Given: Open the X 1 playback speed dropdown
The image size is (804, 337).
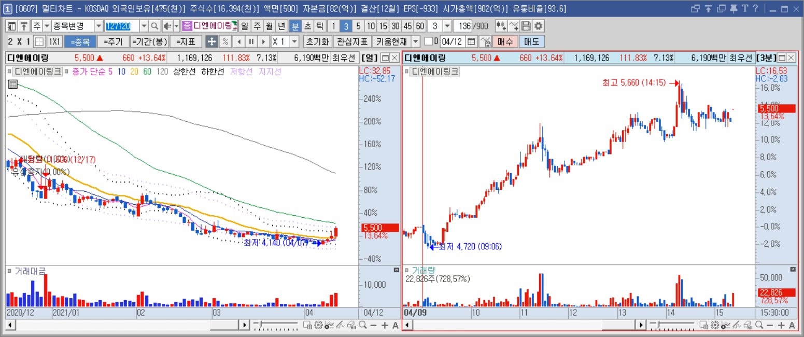Looking at the screenshot, I should [x=294, y=42].
